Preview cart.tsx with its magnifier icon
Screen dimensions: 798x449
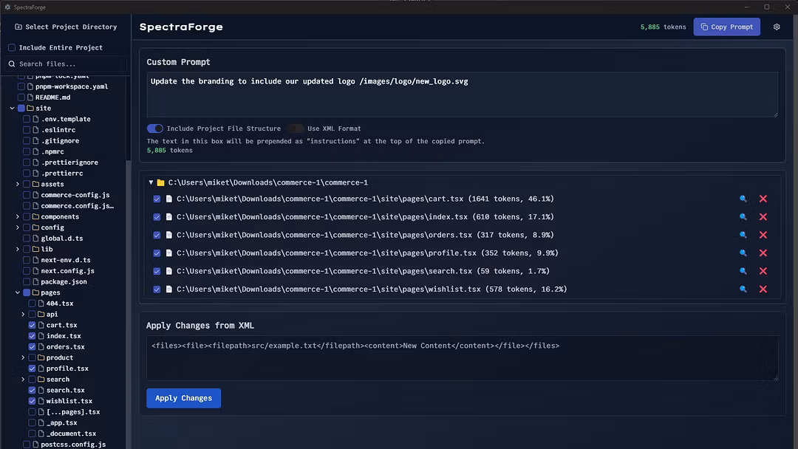(x=743, y=199)
